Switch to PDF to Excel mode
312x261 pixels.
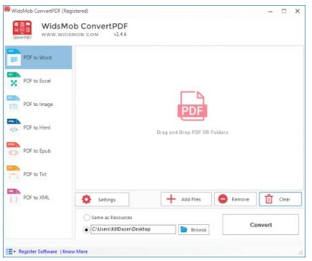click(x=38, y=81)
